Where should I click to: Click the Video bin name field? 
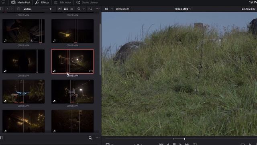27,9
